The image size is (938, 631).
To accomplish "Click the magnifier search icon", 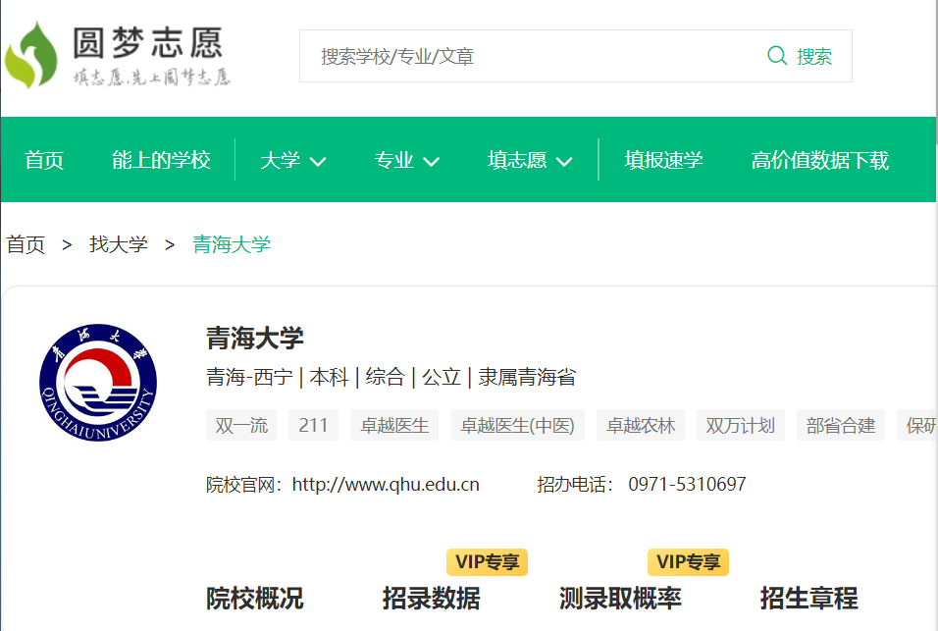I will coord(777,56).
